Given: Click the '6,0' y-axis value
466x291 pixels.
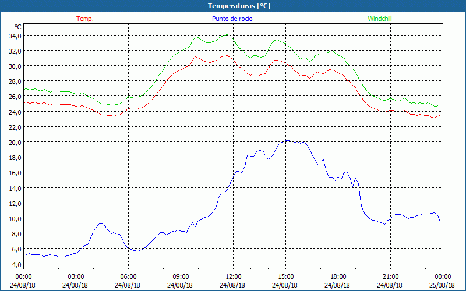Looking at the screenshot, I should (17, 250).
